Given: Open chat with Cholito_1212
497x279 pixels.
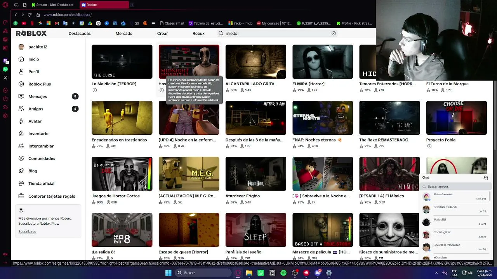Looking at the screenshot, I should [454, 234].
